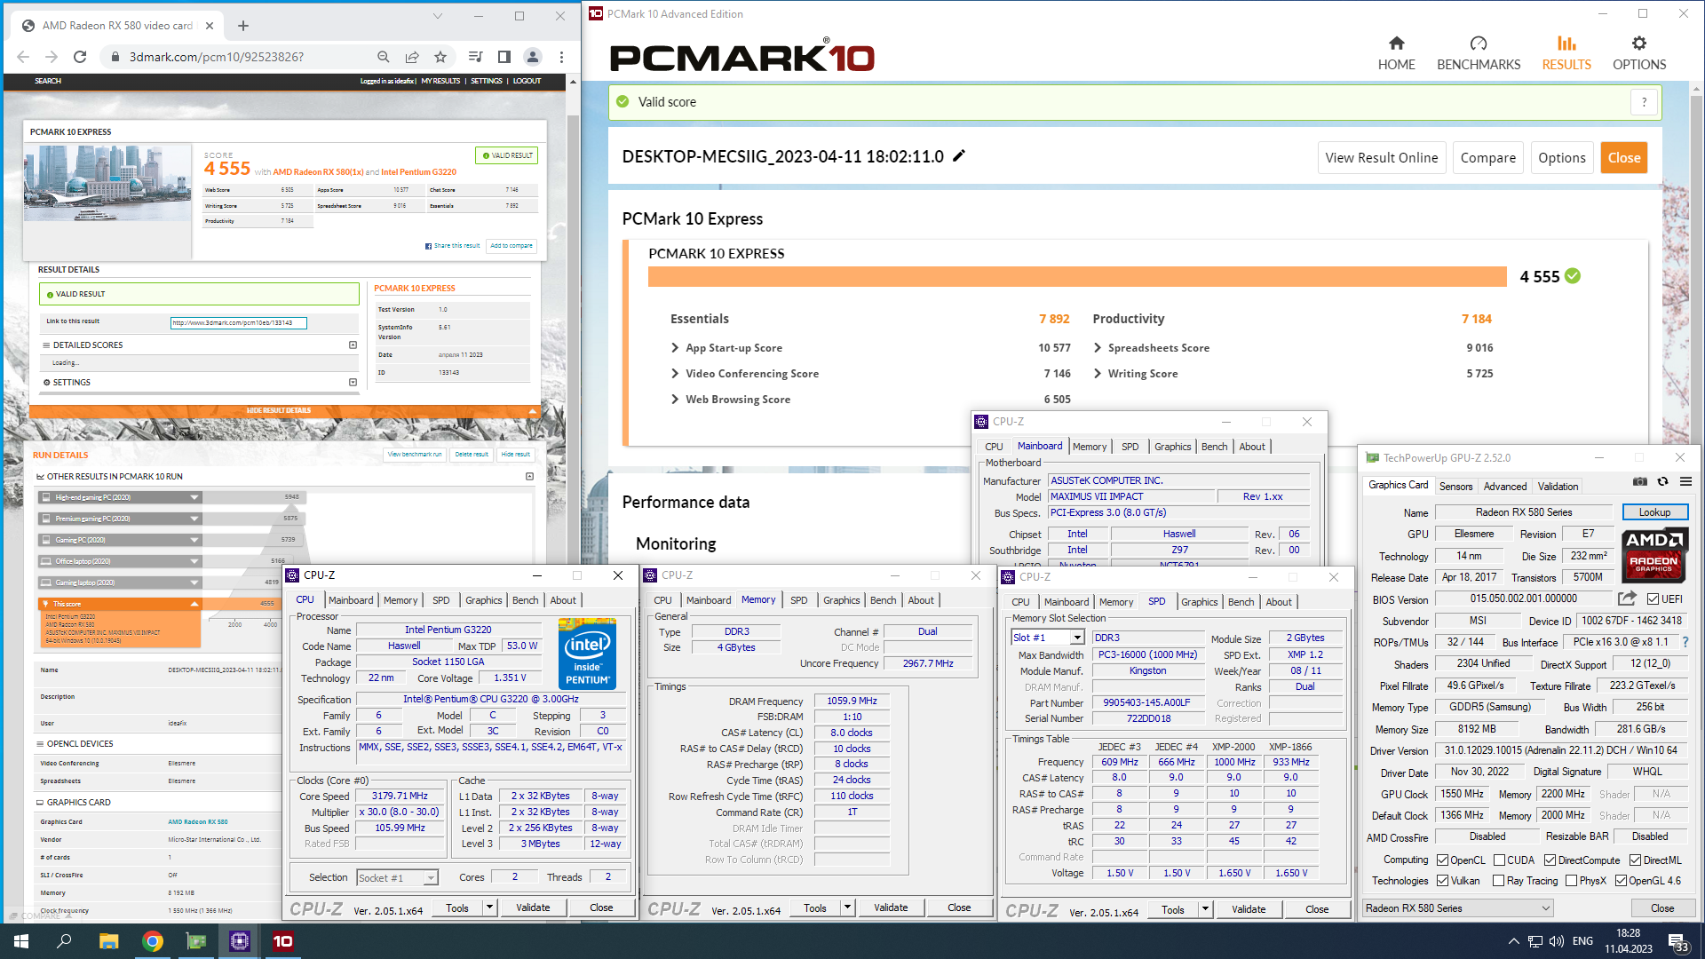This screenshot has width=1705, height=959.
Task: Export GPU BIOS via share arrow icon
Action: 1627,598
